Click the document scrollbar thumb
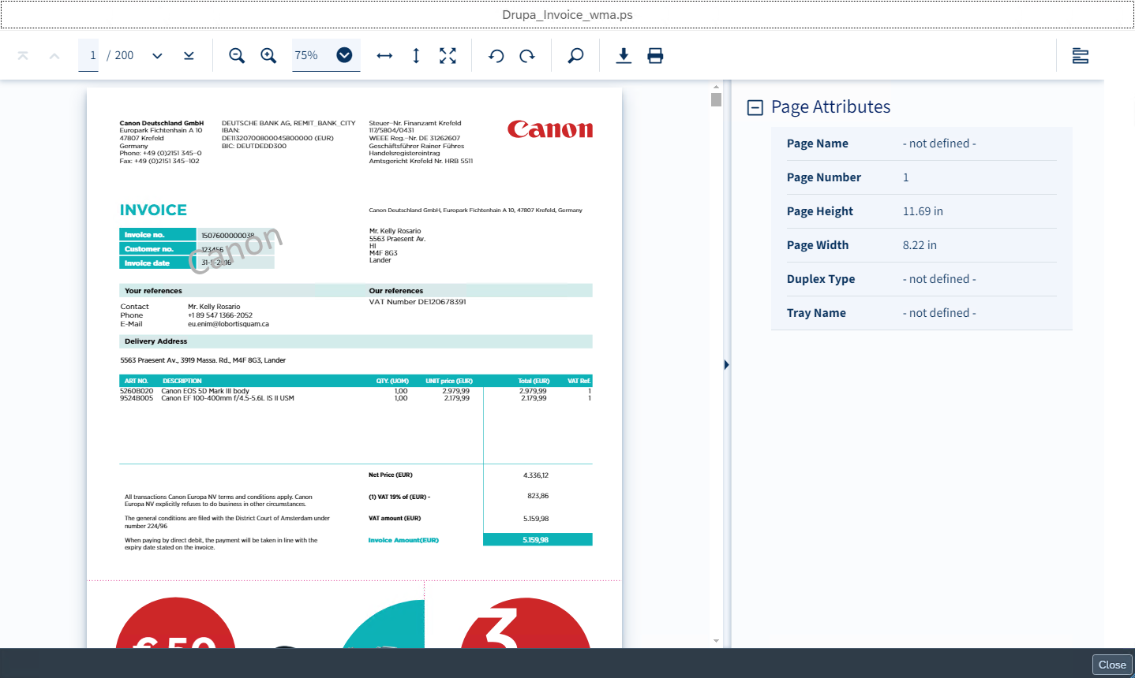 (716, 99)
